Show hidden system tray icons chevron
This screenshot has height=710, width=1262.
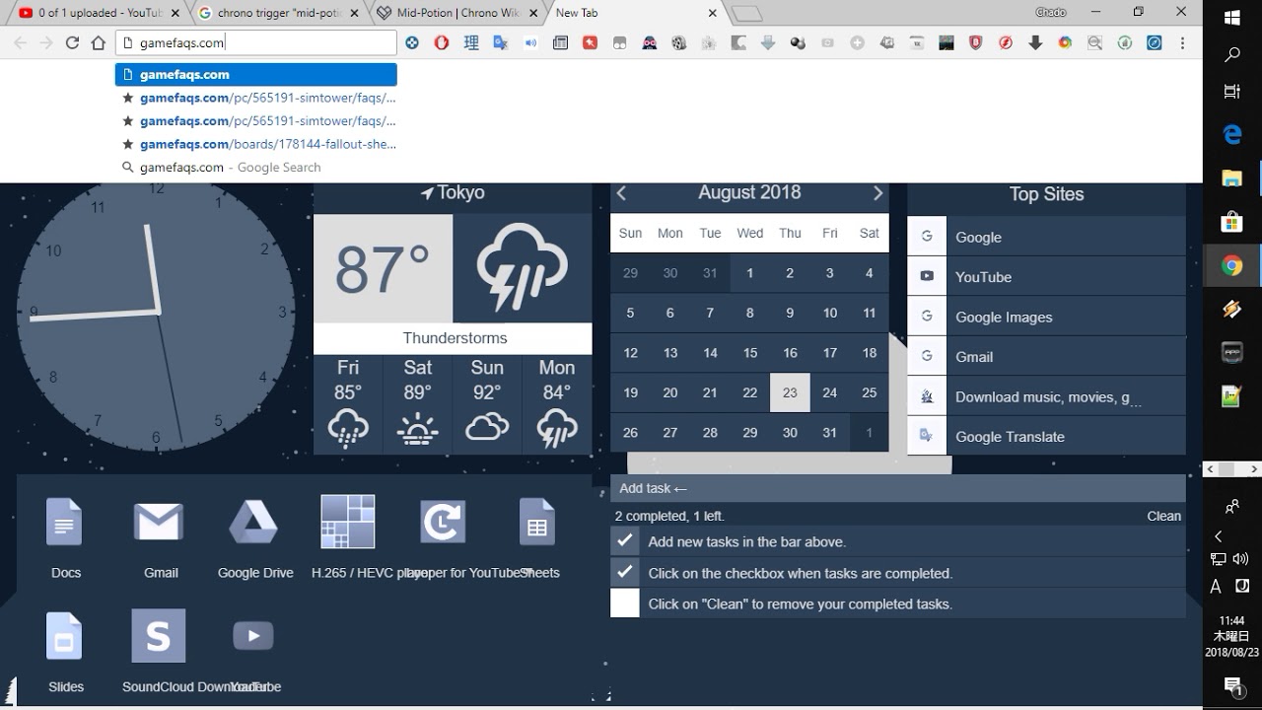1219,536
